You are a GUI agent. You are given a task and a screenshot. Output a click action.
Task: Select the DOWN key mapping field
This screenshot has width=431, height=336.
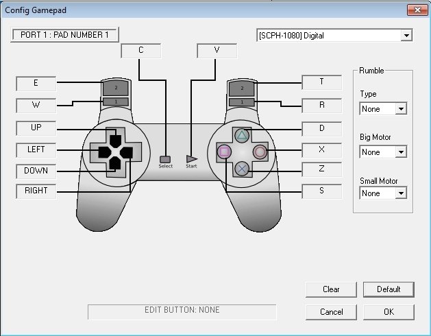[36, 171]
